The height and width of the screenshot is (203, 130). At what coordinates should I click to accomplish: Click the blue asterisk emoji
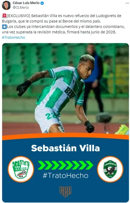[x=4, y=27]
